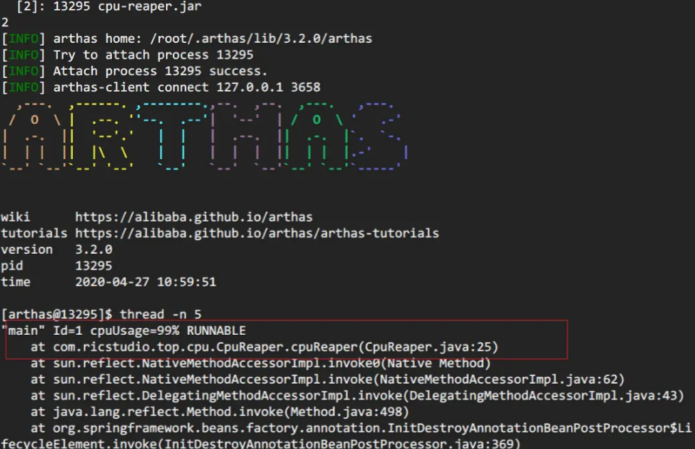Screen dimensions: 695x449
Task: Click the InitDestroyAnnotationBeanPostProcessor$Li stack line
Action: (361, 428)
